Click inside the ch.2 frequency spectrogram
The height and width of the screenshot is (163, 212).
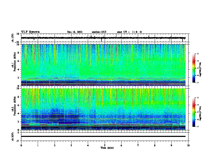(x=103, y=109)
